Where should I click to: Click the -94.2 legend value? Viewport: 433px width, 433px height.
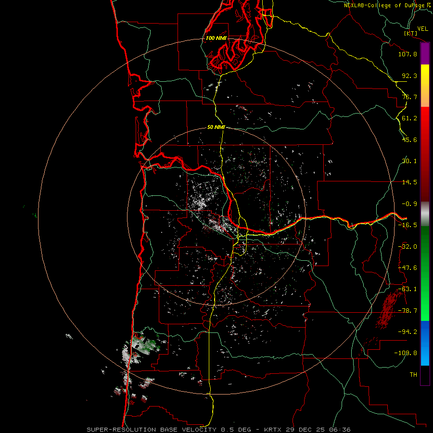(408, 331)
